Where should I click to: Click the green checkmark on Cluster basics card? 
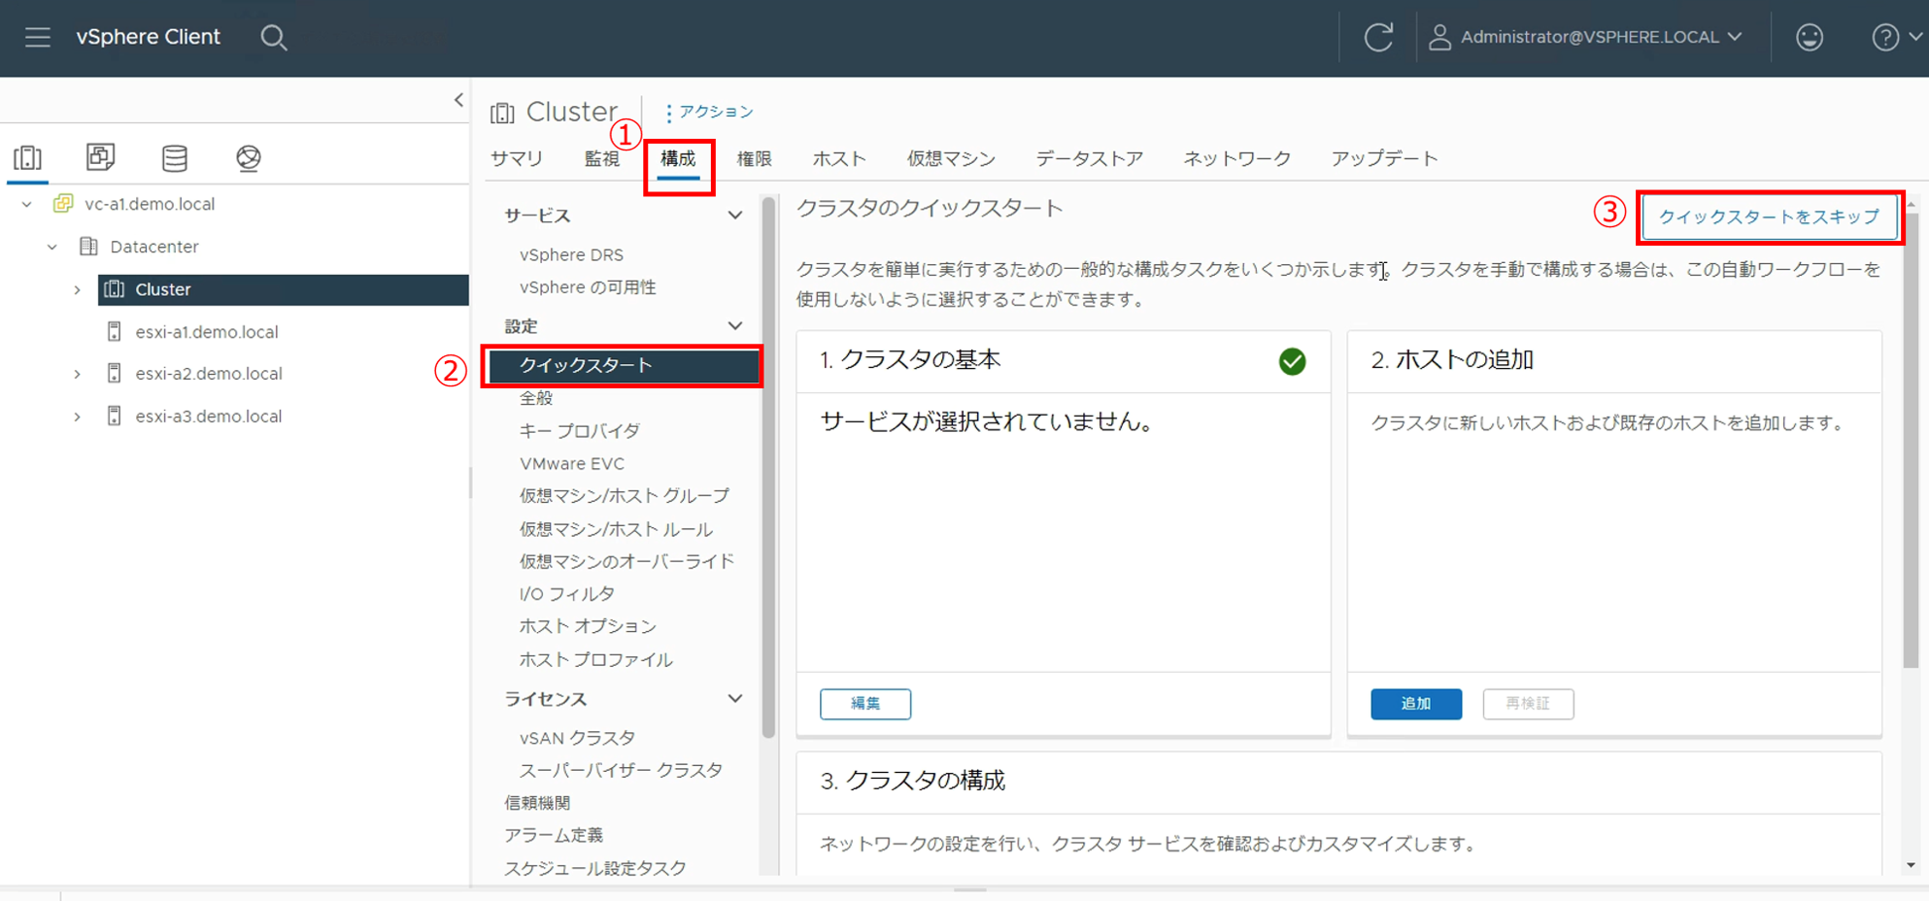(1292, 361)
